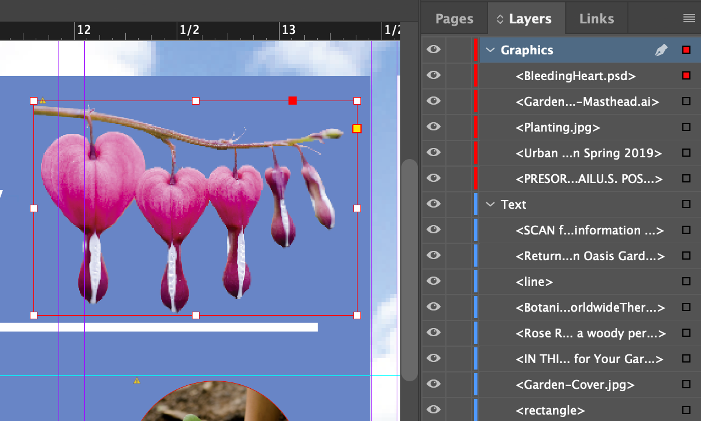Click selection square for Garden...-Masthead.ai
This screenshot has width=701, height=421.
point(686,102)
